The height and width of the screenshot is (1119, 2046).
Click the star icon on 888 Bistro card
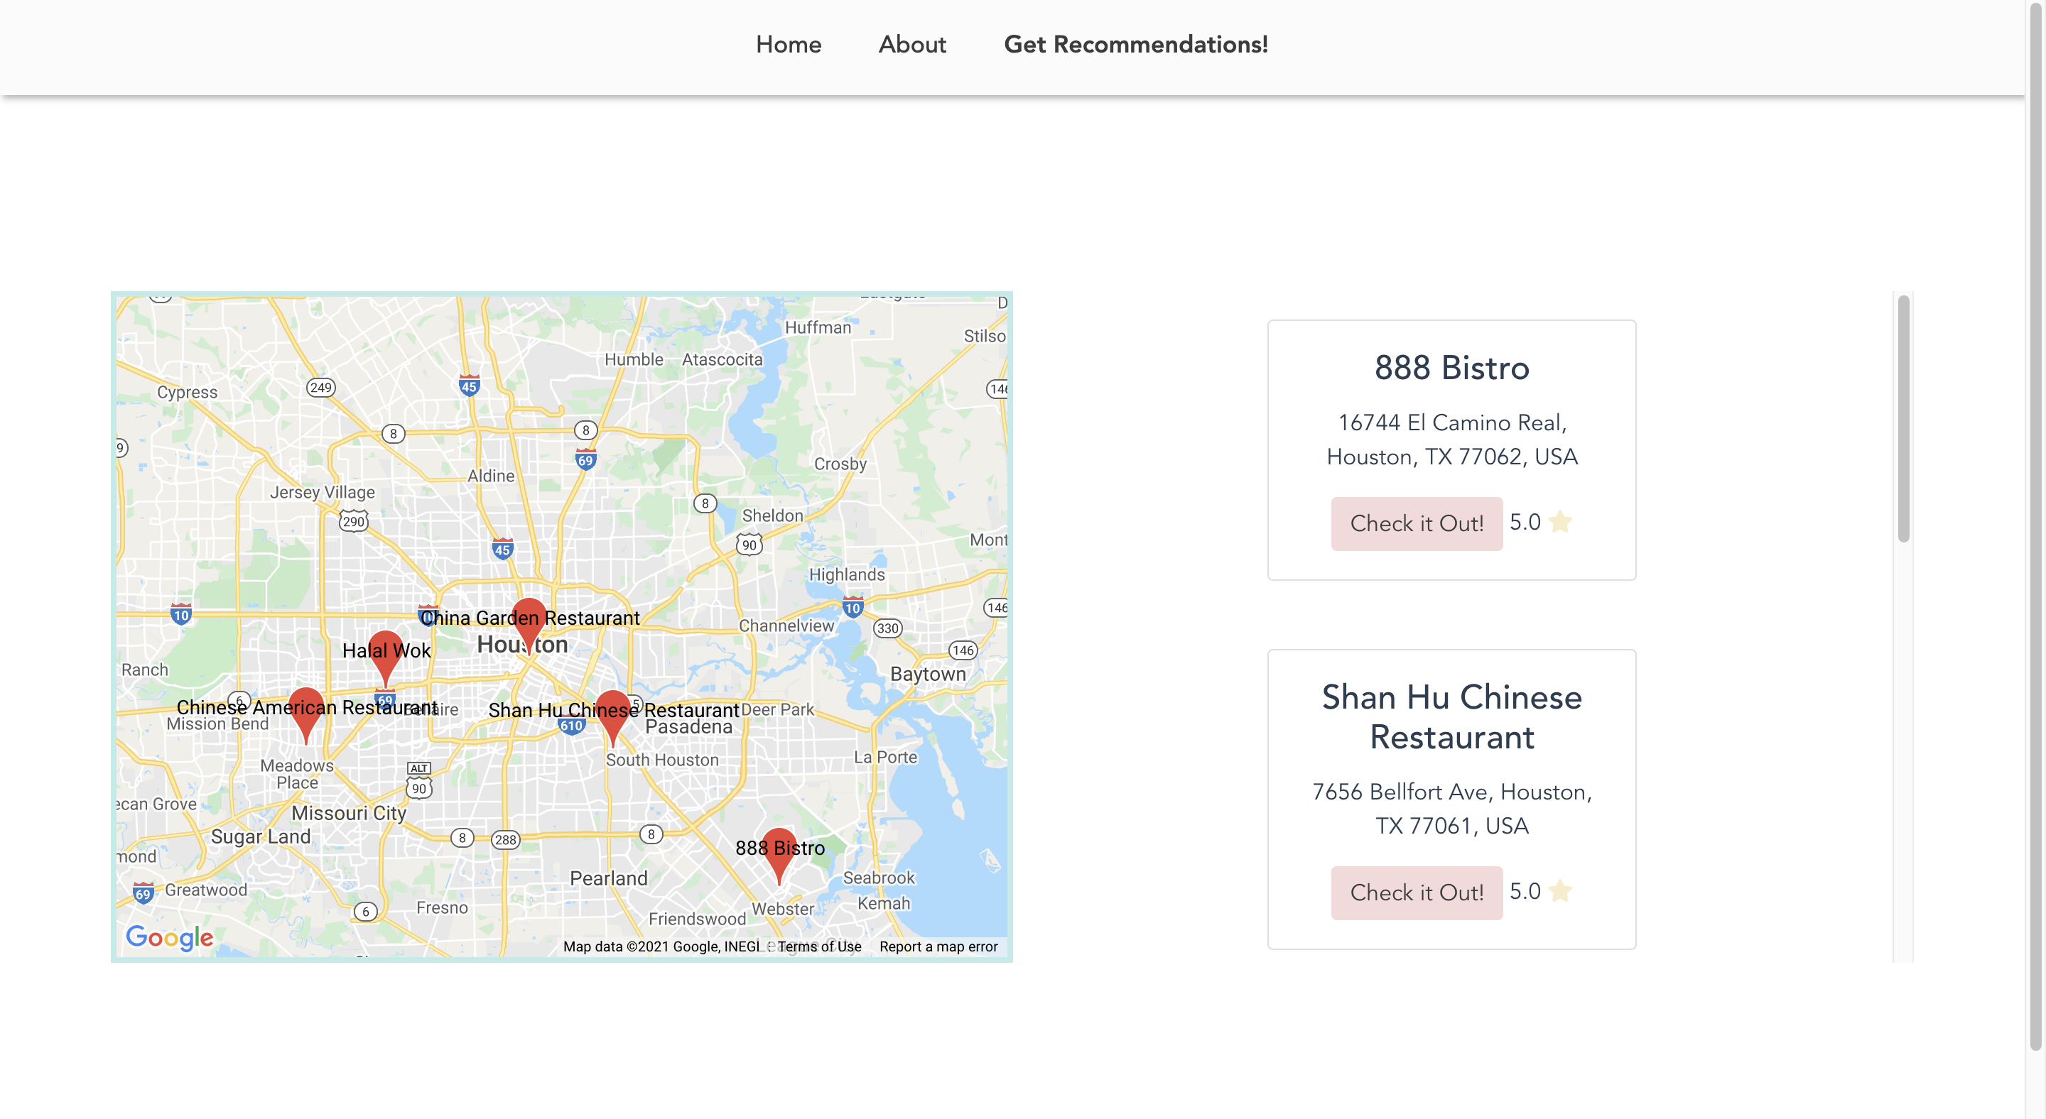tap(1560, 522)
